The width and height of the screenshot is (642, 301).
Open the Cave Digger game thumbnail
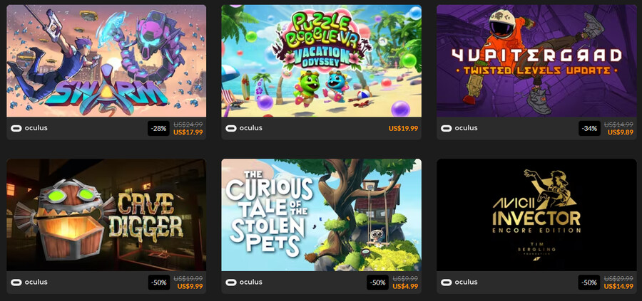click(106, 215)
